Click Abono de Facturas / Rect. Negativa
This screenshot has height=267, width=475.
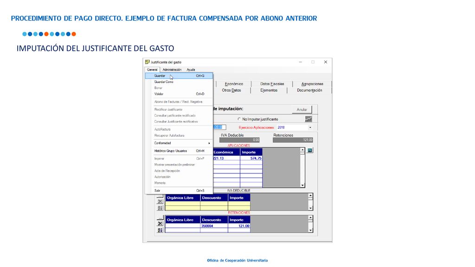coord(179,102)
